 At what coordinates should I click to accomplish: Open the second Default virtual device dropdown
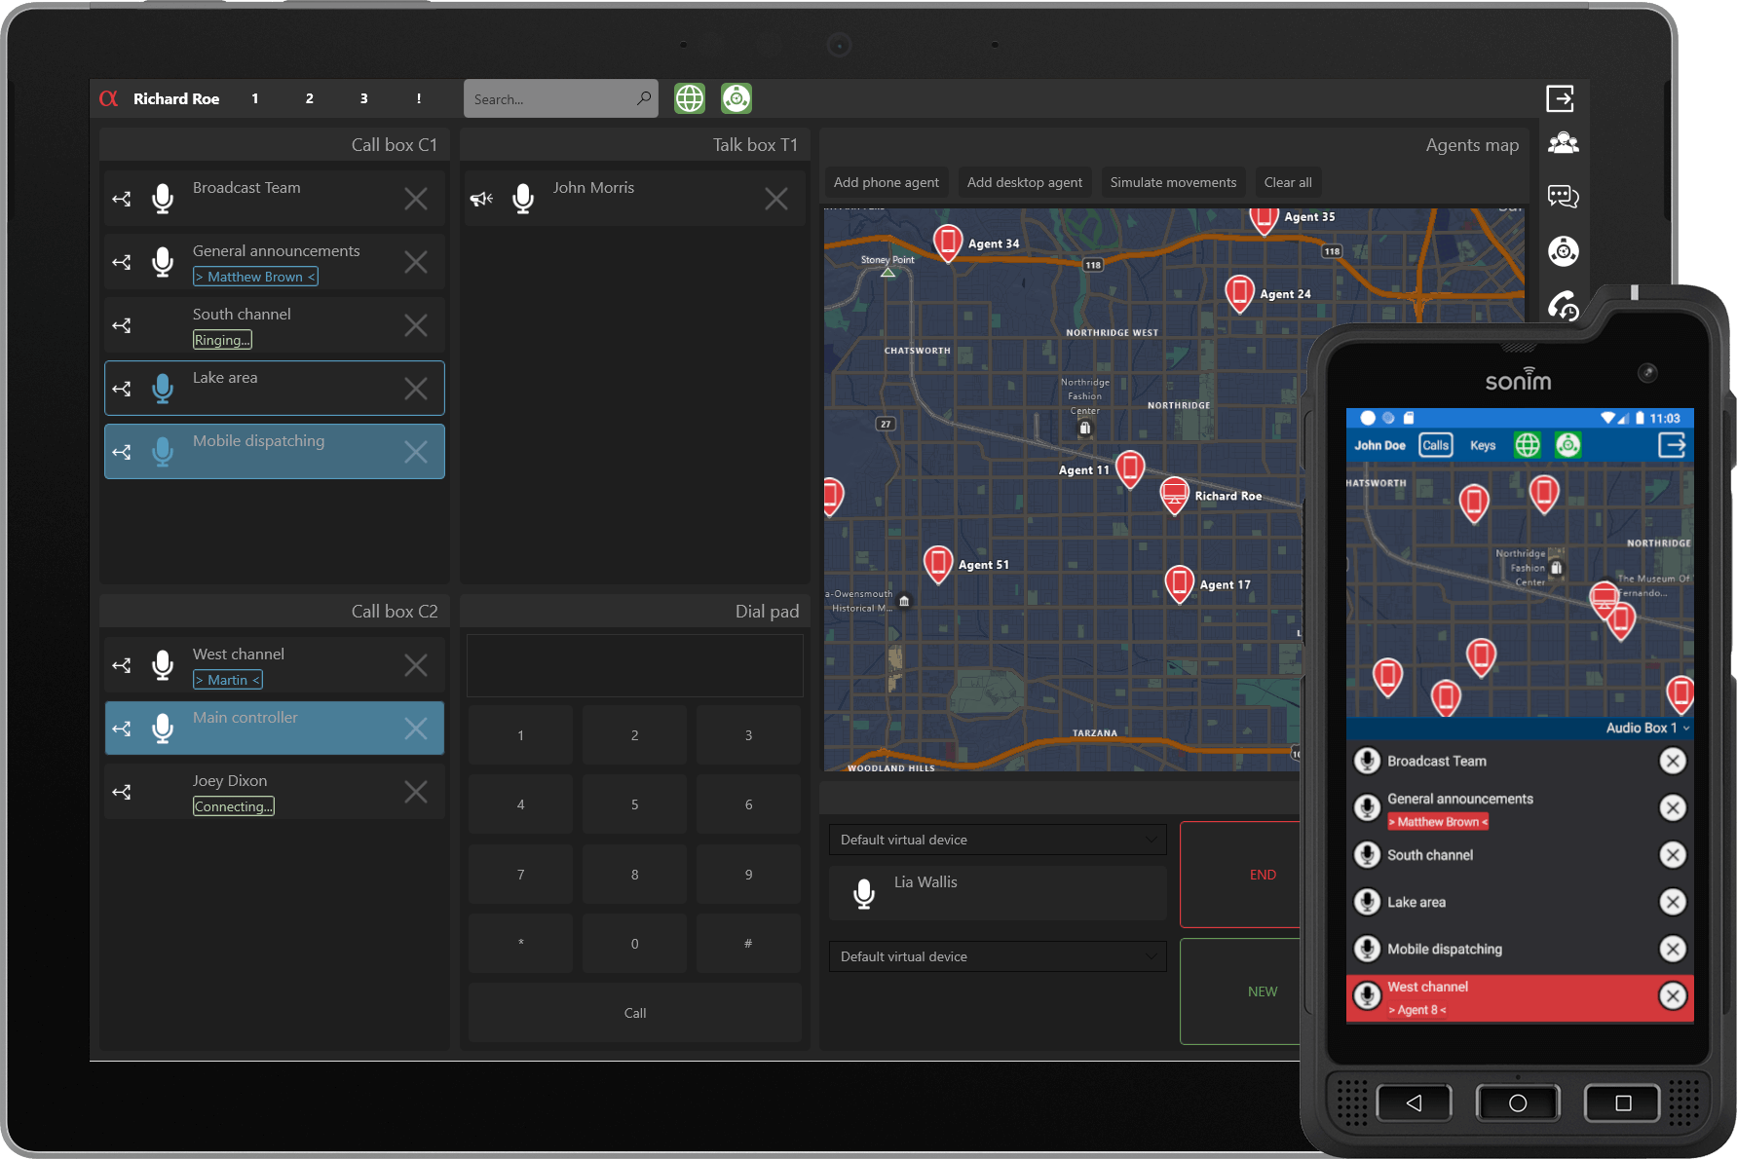tap(998, 956)
